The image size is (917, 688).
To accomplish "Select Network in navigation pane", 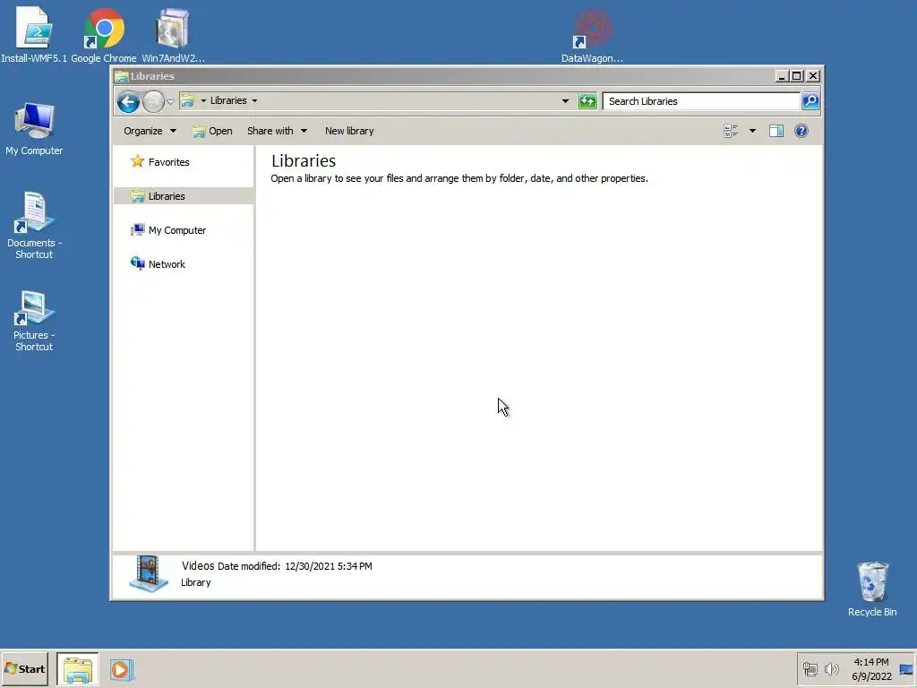I will [x=158, y=264].
